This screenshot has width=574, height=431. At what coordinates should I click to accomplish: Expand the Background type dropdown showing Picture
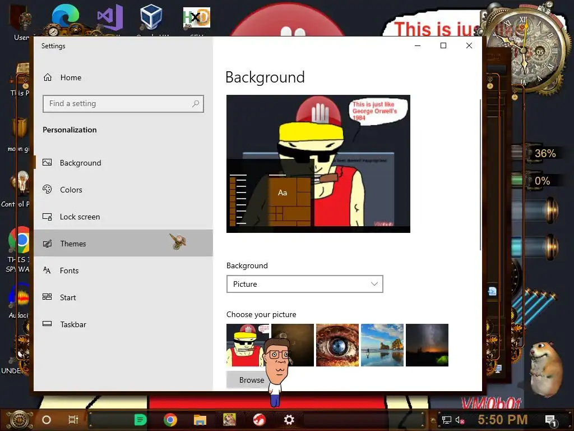pyautogui.click(x=304, y=284)
